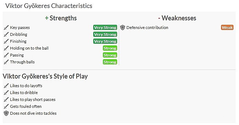
Task: Click the Viktor Gyökeres's Style of Play heading
Action: (x=45, y=76)
